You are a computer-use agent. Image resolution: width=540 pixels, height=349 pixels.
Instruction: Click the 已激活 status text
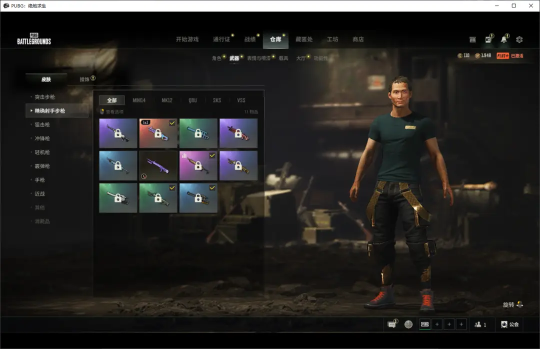click(517, 56)
